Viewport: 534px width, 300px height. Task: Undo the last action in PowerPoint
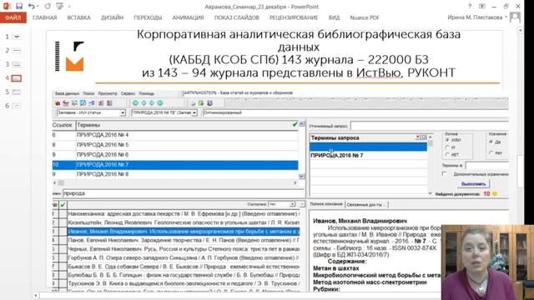[x=32, y=6]
